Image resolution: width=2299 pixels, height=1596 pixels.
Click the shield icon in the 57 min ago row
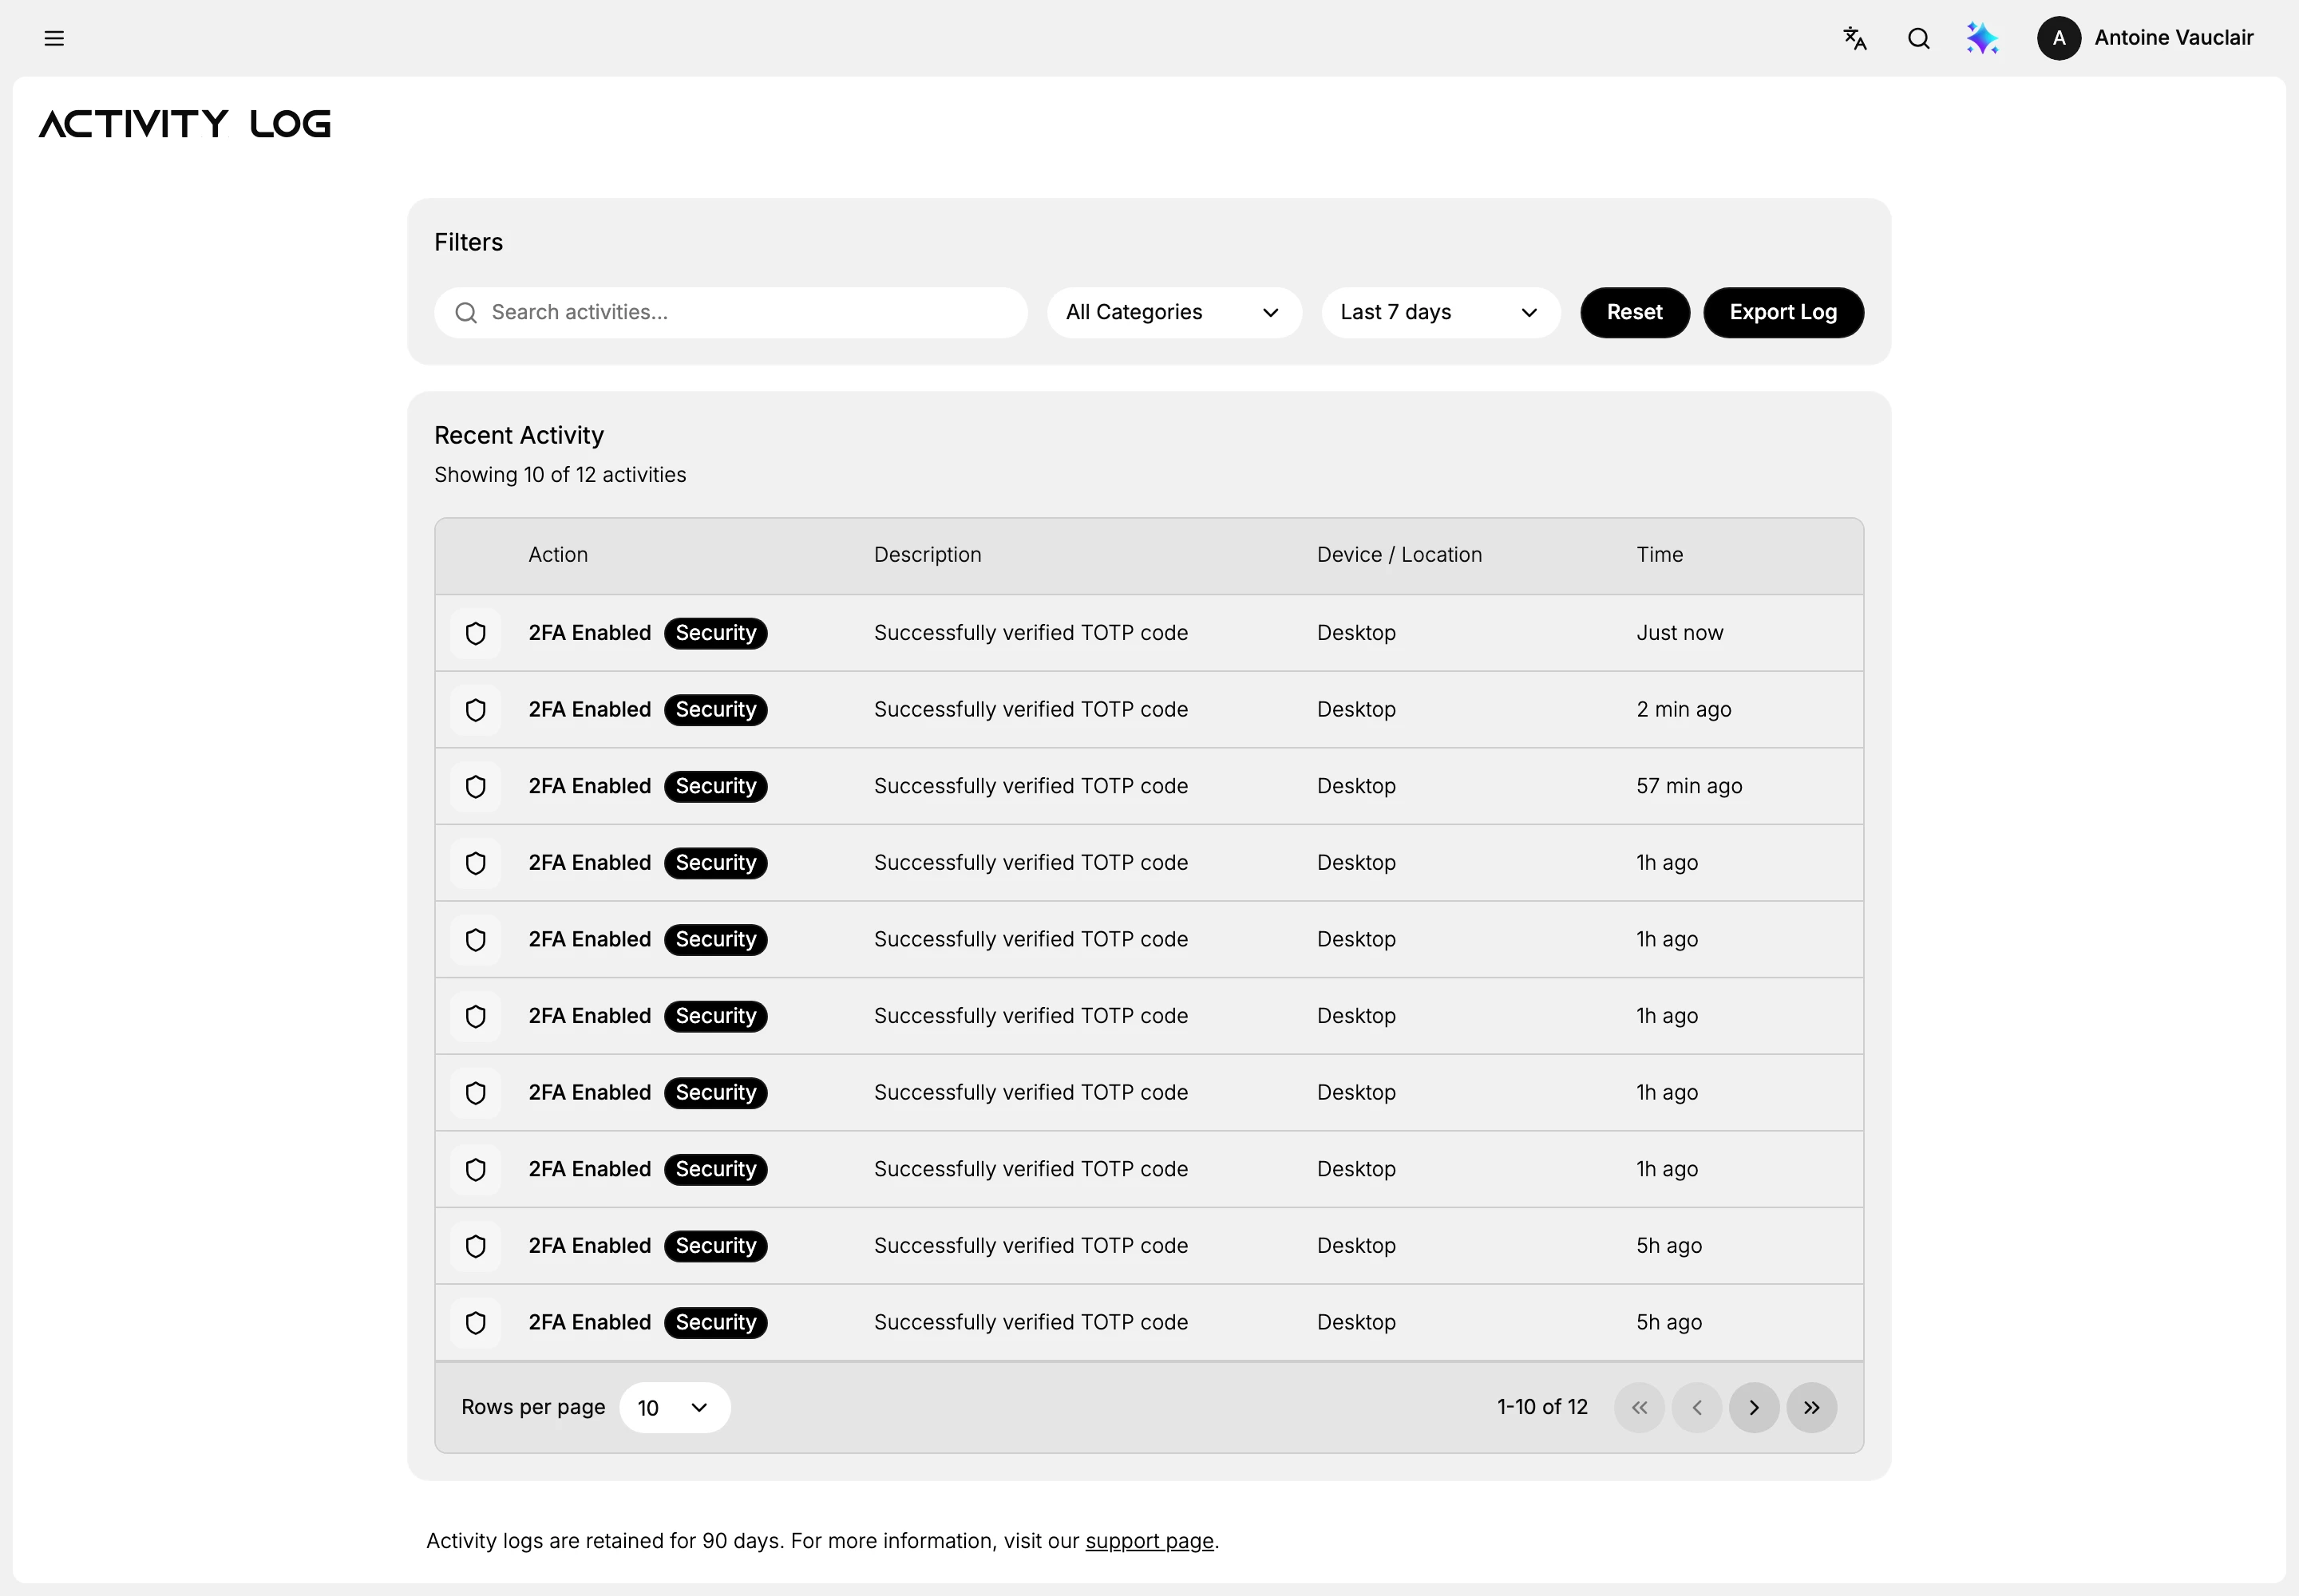pyautogui.click(x=475, y=786)
